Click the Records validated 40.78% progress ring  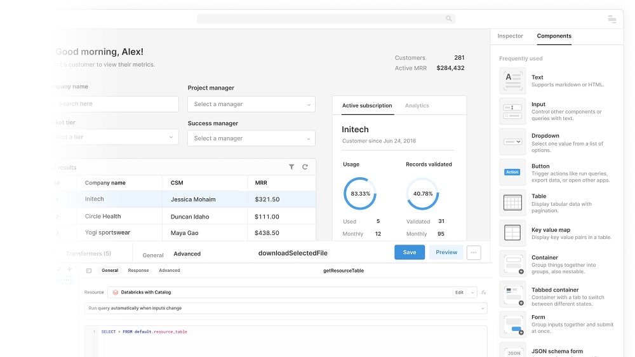423,194
